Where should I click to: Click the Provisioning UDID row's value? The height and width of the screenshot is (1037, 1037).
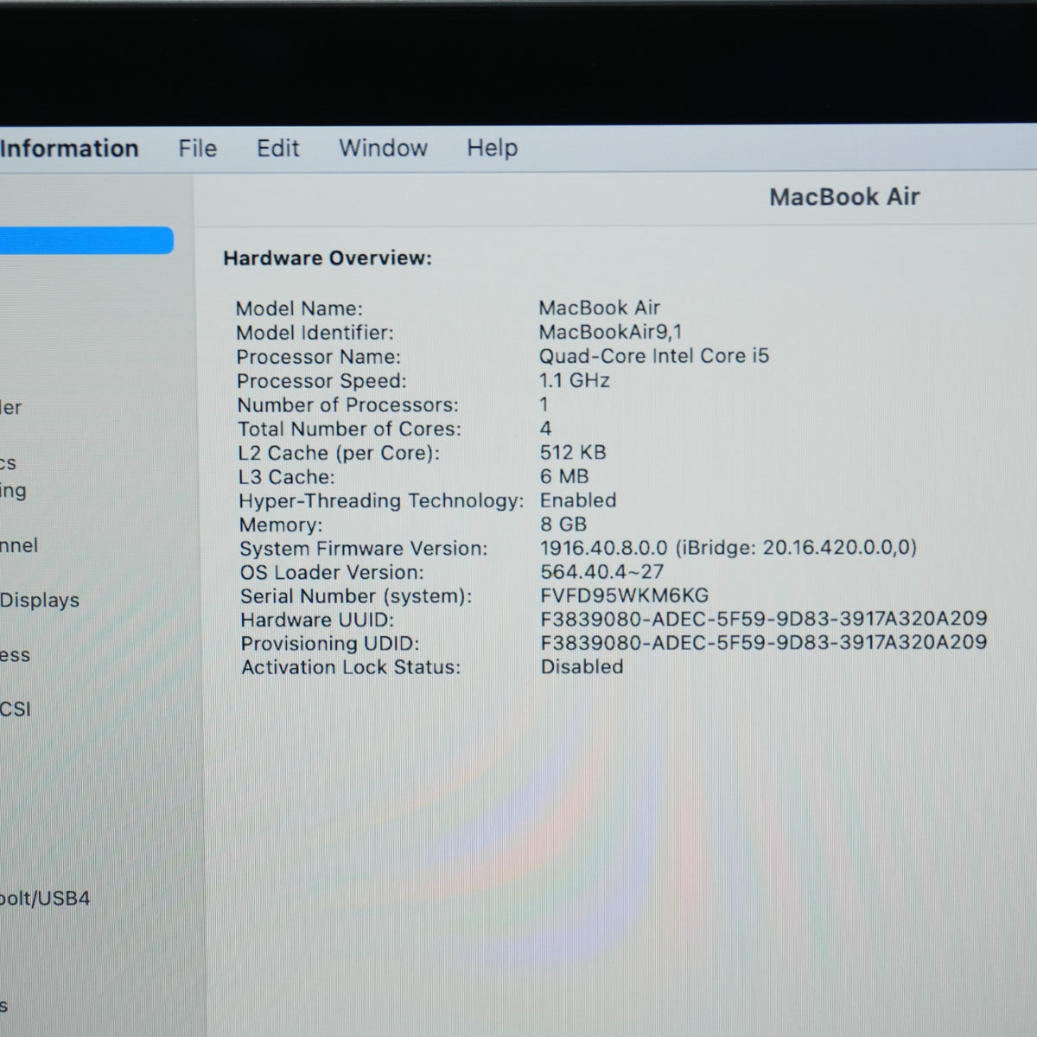click(x=764, y=642)
